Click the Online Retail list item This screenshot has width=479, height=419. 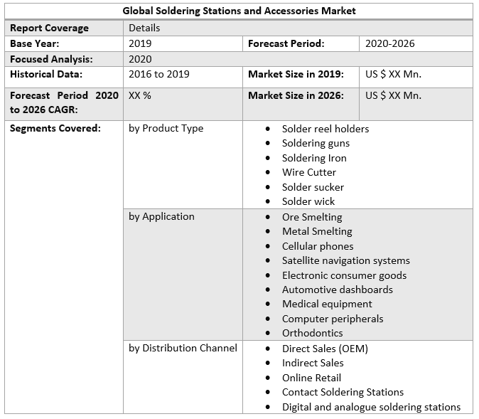click(x=311, y=378)
